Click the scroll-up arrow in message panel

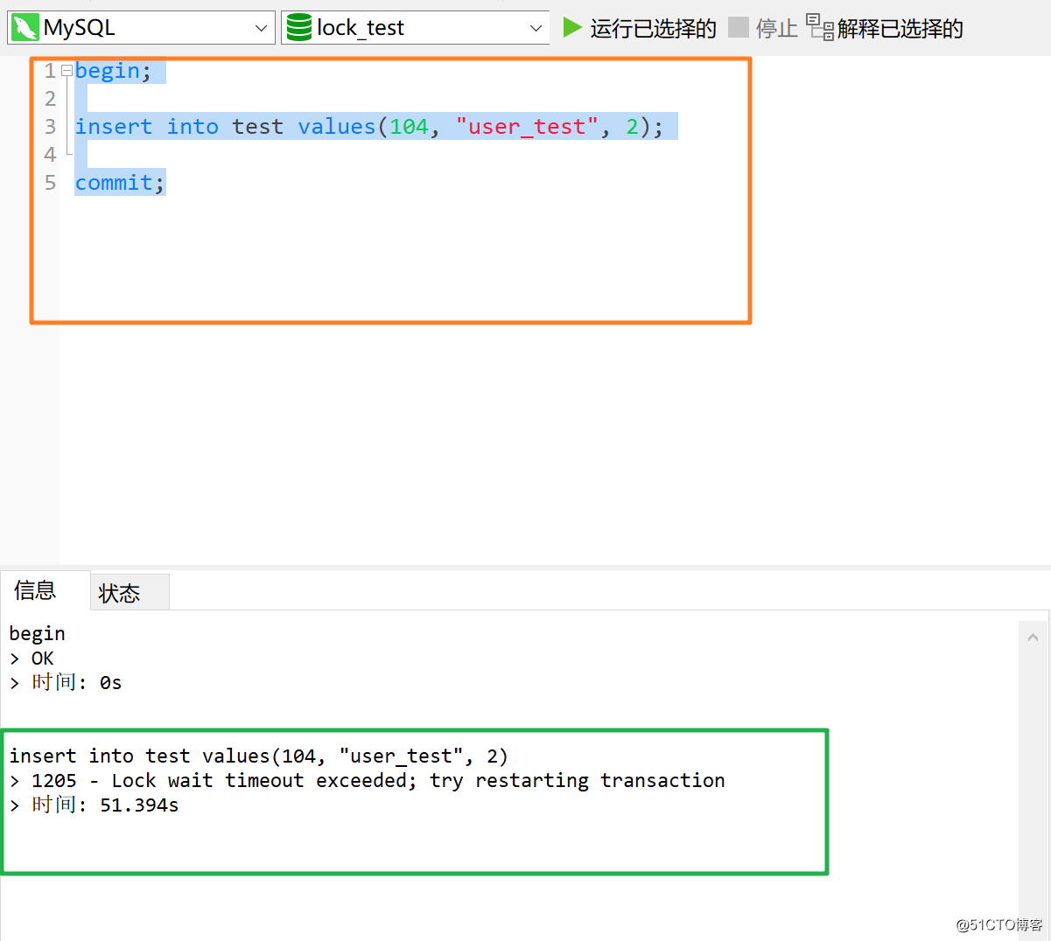coord(1033,638)
